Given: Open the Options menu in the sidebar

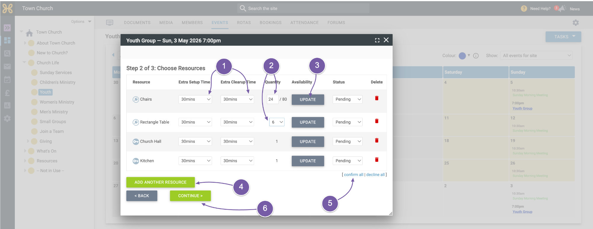Looking at the screenshot, I should [81, 22].
